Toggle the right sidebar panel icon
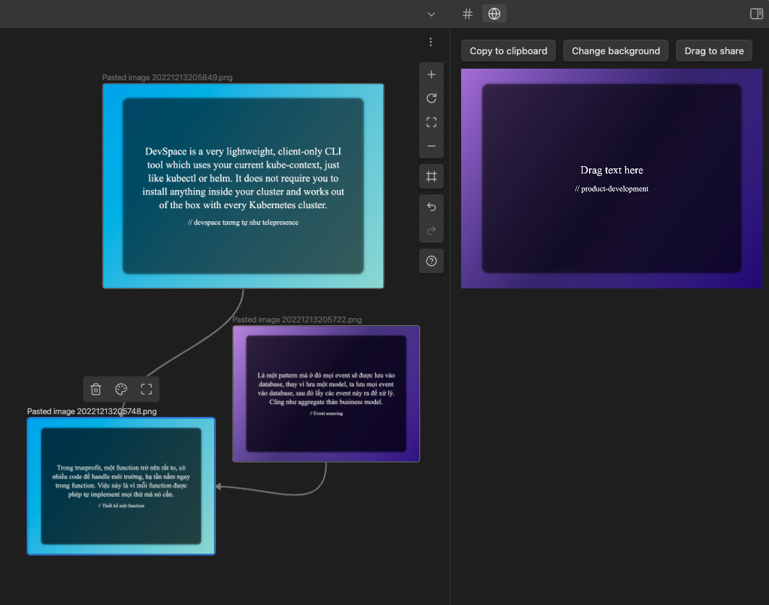This screenshot has height=605, width=769. 756,14
